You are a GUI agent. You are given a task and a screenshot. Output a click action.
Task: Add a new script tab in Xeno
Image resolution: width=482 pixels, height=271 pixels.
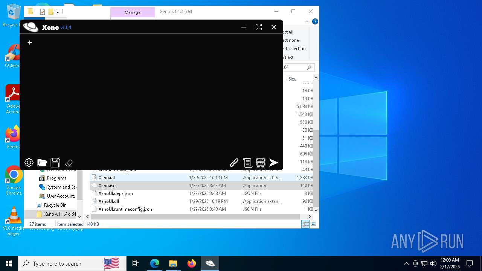[x=30, y=43]
